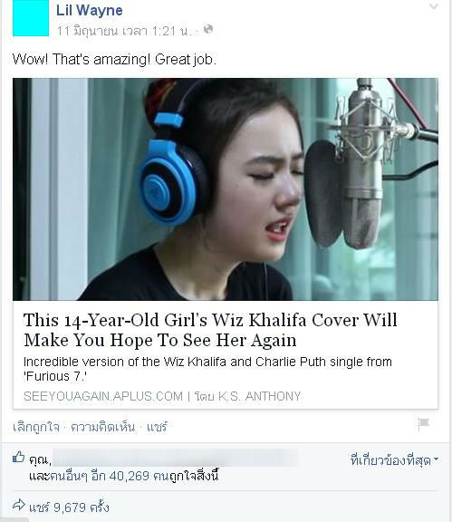Click the K.S. ANTHONY author byline
452x522 pixels.
coord(260,396)
